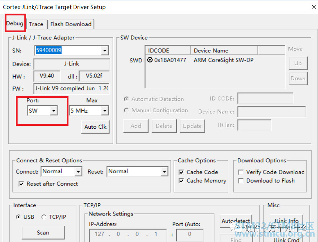Screen dimensions: 318x242
Task: Open the Connect mode dropdown
Action: (78, 172)
